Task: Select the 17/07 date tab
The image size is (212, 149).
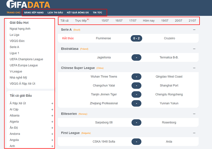Action: [x=133, y=21]
